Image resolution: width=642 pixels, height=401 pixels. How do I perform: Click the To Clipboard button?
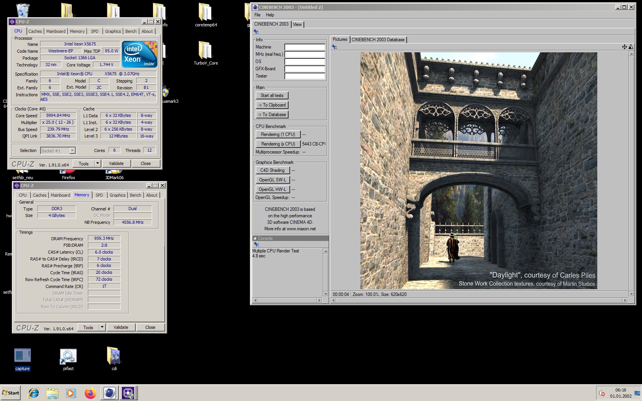point(272,105)
